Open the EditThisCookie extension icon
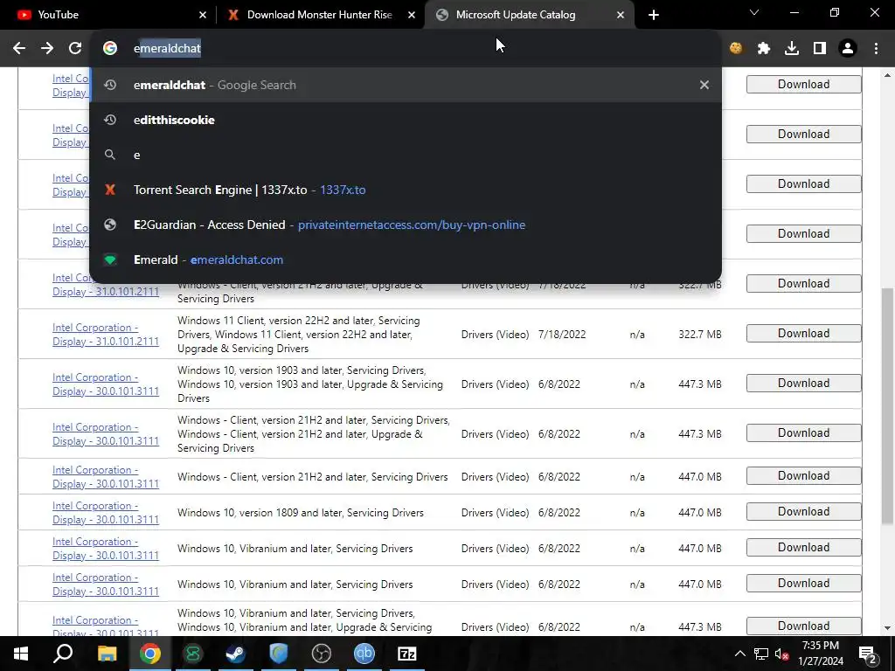 click(736, 49)
